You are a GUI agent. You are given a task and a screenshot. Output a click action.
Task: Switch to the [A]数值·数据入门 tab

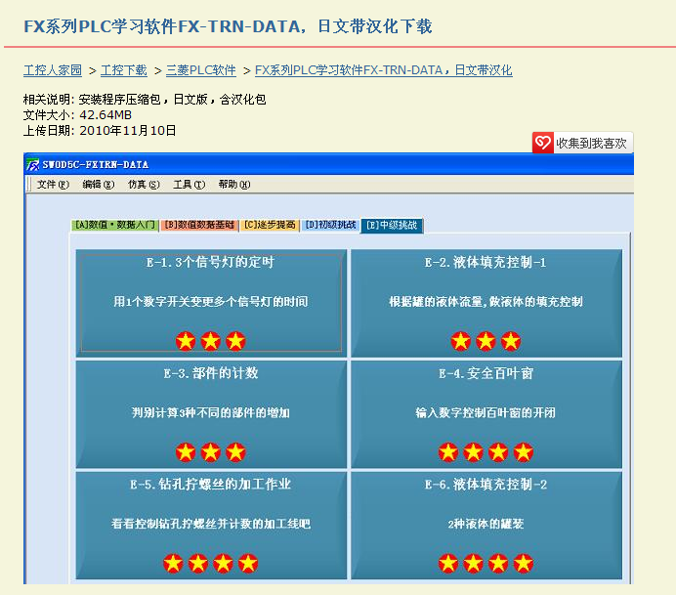(114, 226)
